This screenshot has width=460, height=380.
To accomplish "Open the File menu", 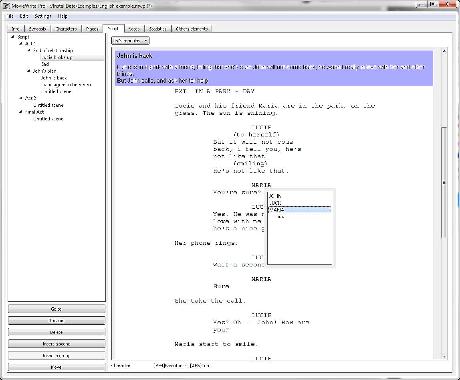I will [10, 16].
